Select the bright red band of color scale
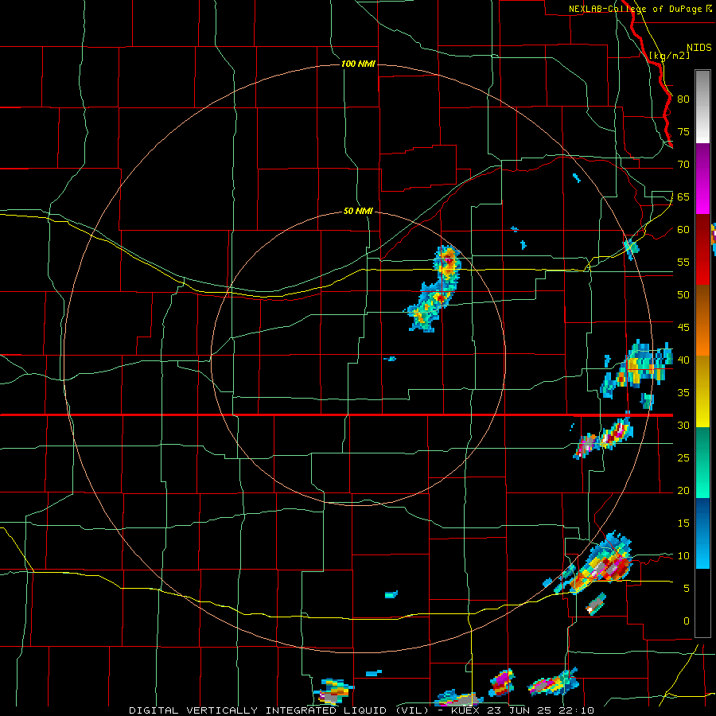Screen dimensions: 716x716 702,269
